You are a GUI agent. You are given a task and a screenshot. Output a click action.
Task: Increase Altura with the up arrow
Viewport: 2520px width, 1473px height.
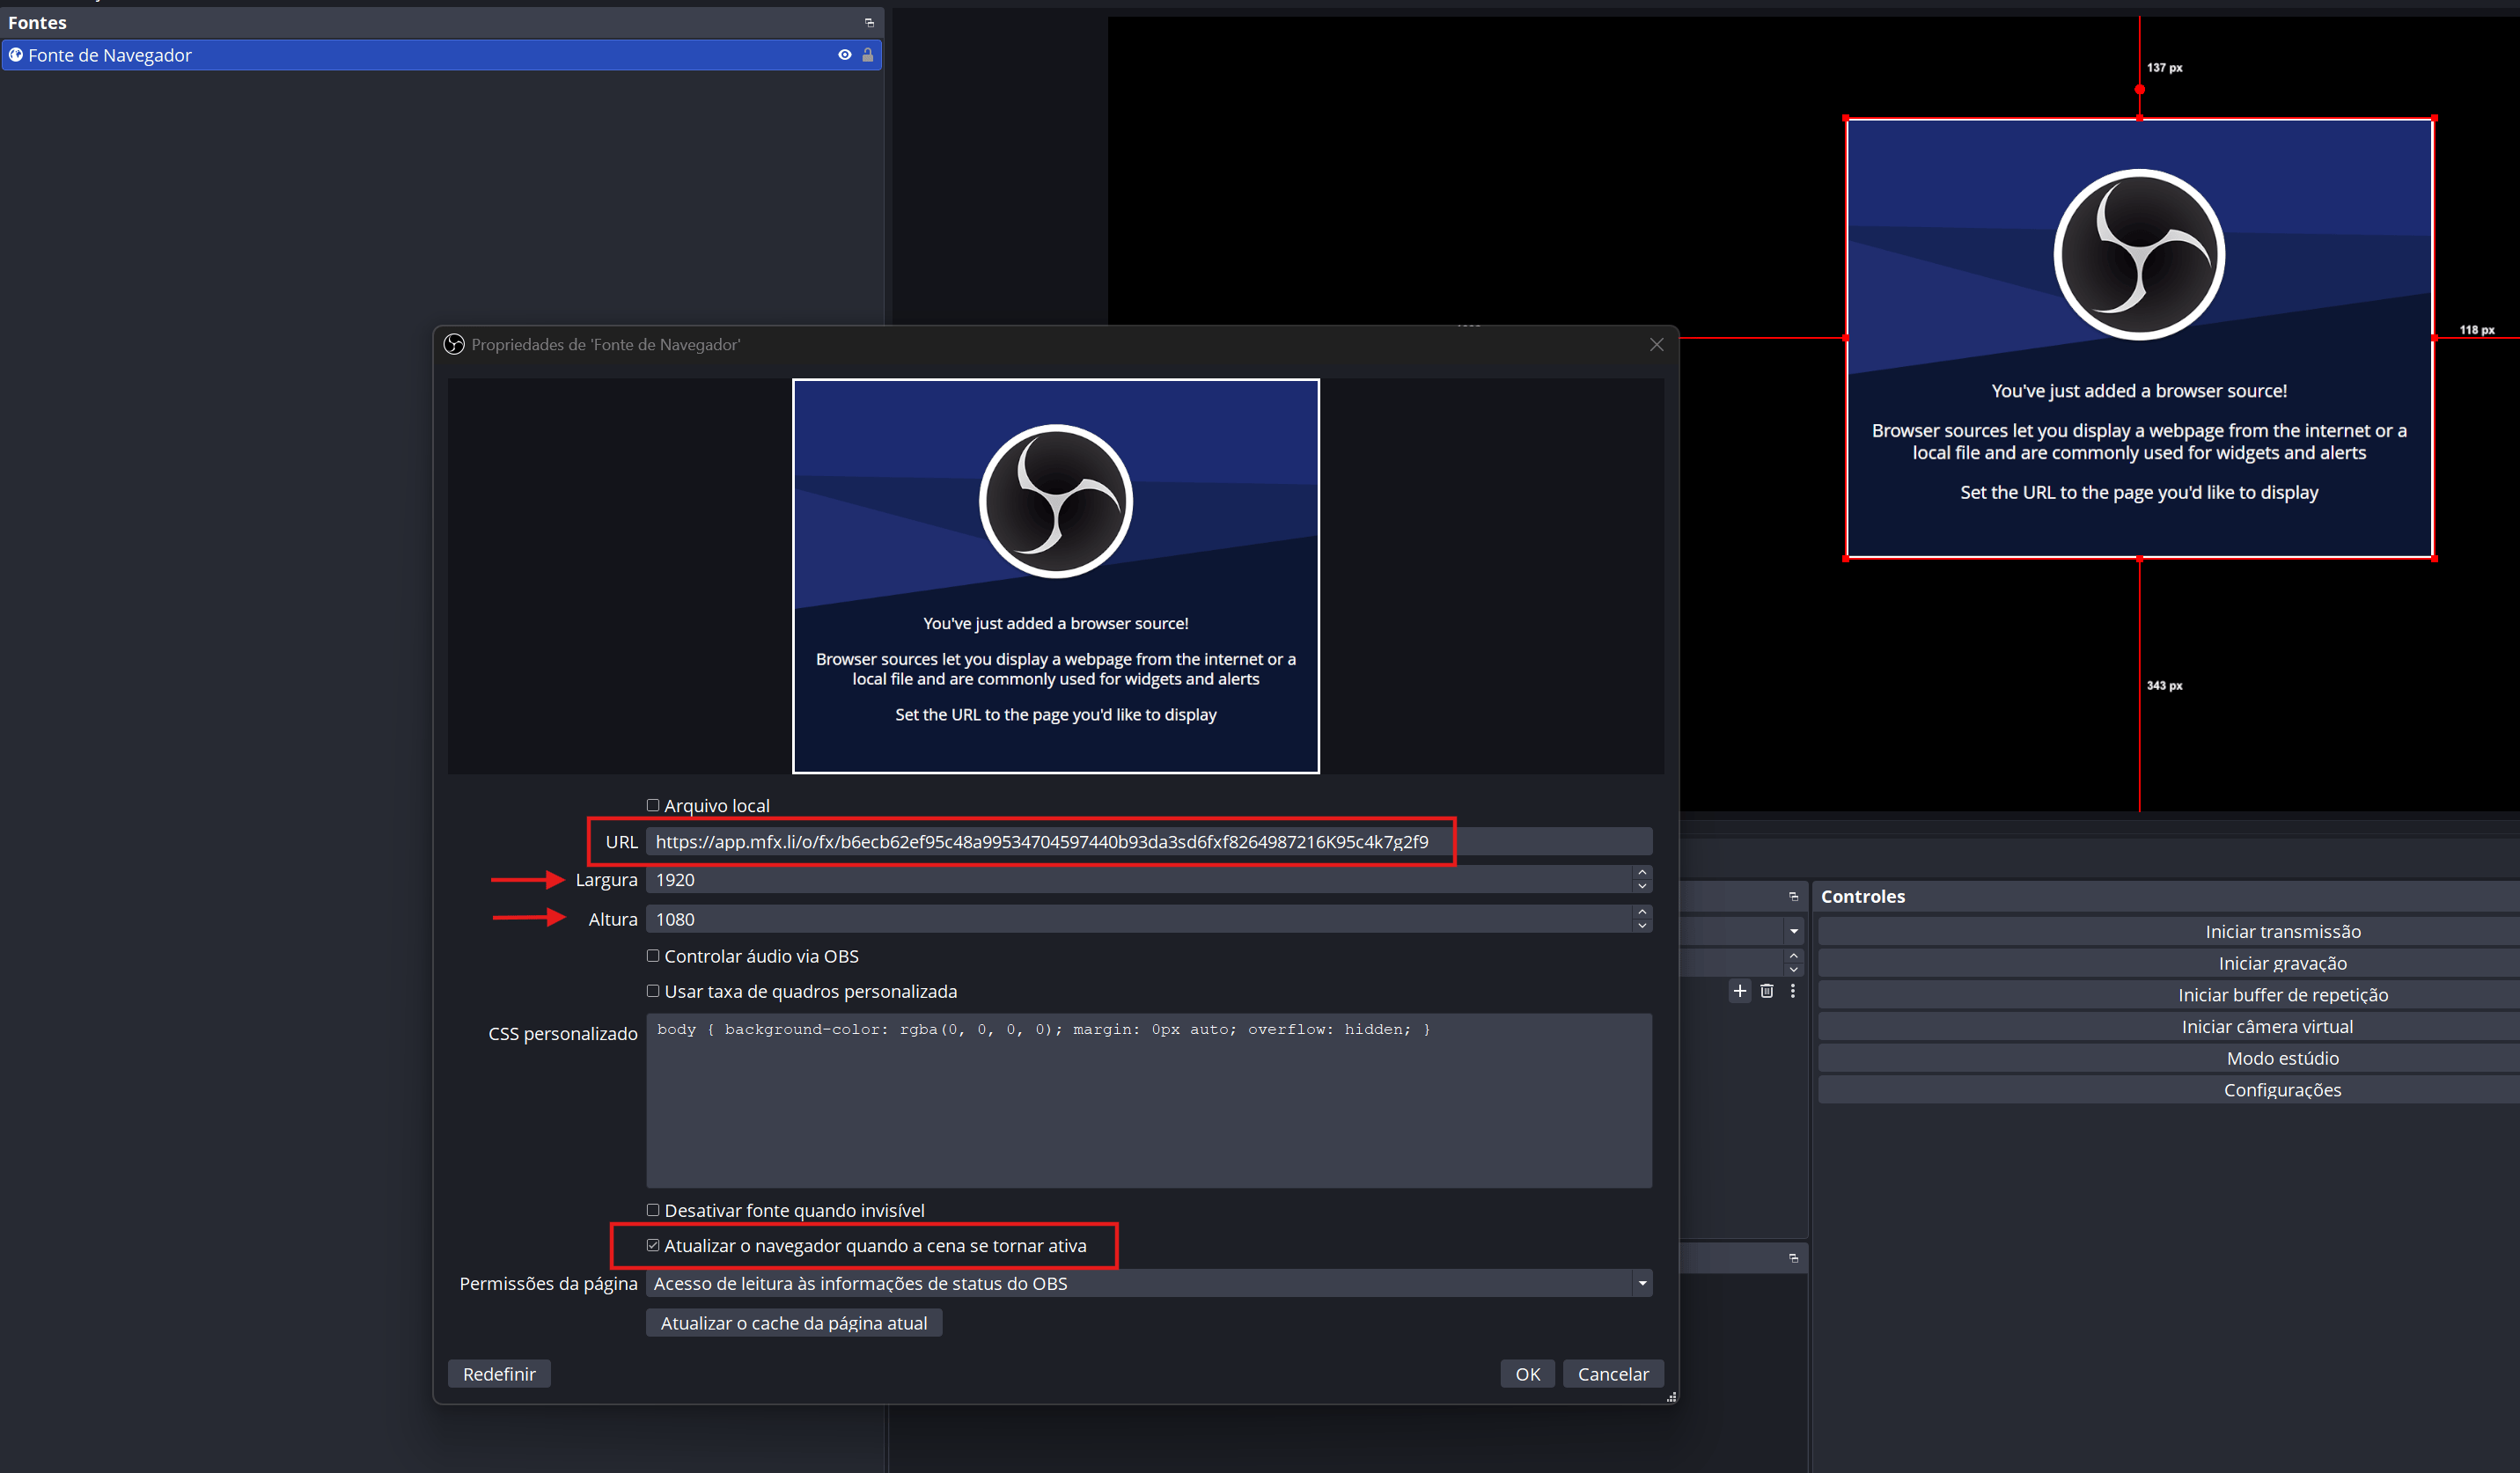coord(1642,912)
